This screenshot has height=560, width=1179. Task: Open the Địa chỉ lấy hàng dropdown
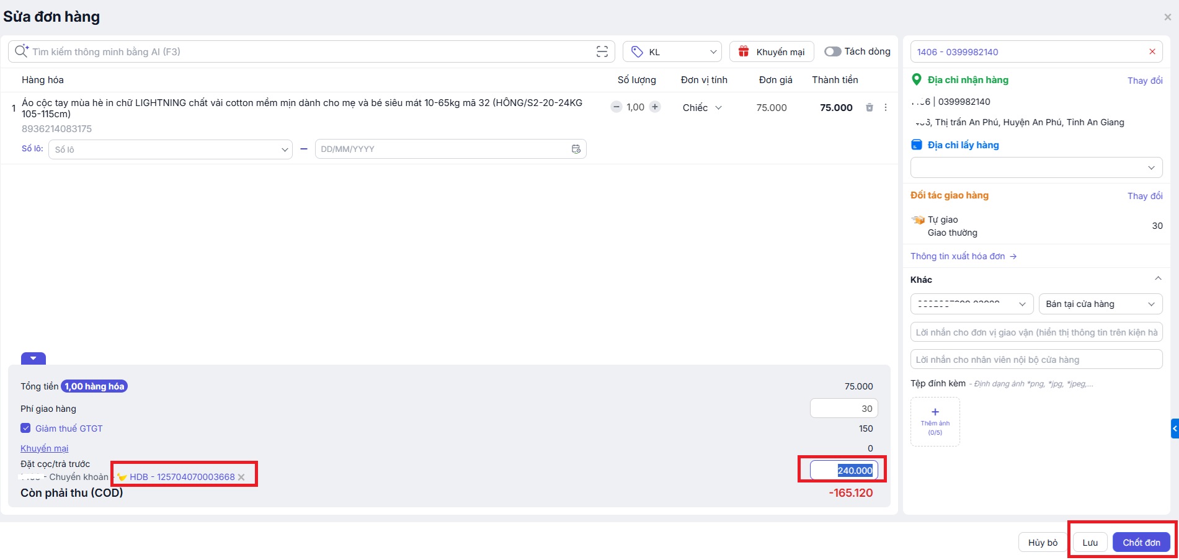coord(1036,167)
